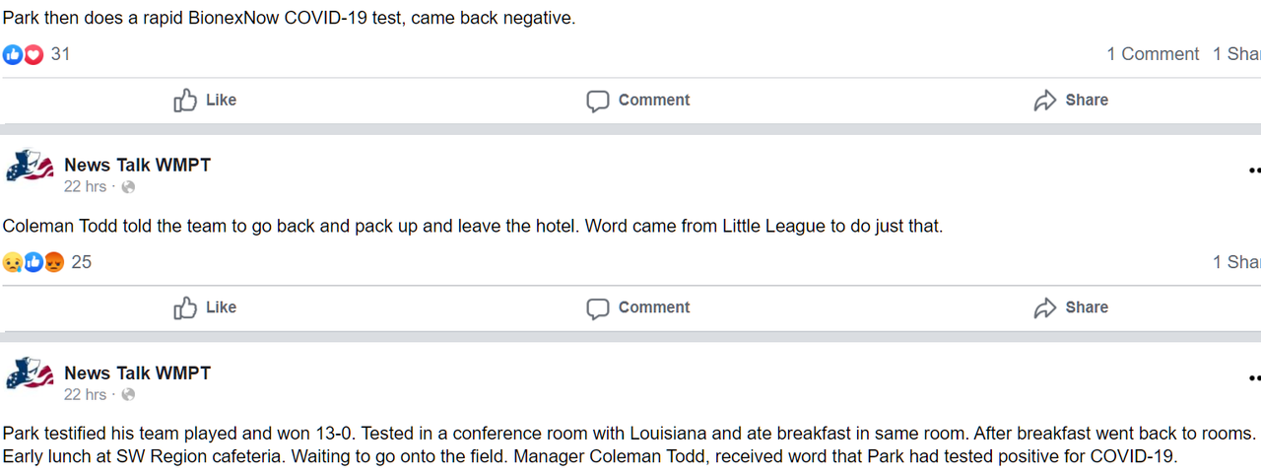Click Comment bubble icon on Coleman Todd post

click(597, 308)
